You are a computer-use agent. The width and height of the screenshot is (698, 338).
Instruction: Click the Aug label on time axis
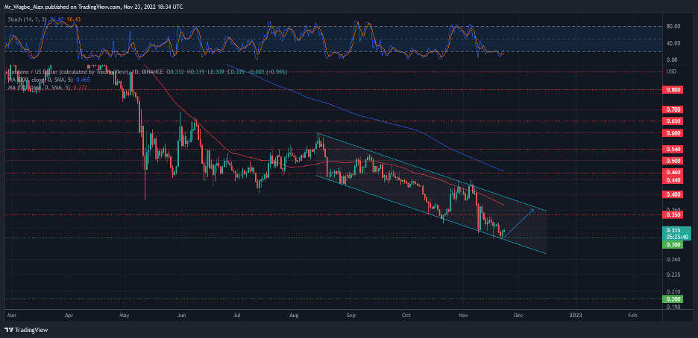pyautogui.click(x=292, y=316)
